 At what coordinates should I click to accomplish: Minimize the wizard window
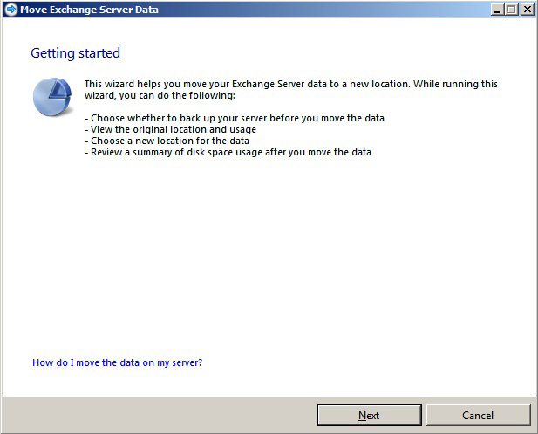pyautogui.click(x=497, y=10)
